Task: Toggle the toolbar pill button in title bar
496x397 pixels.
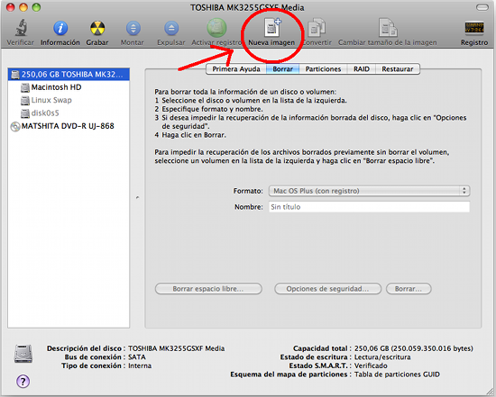Action: coord(482,7)
